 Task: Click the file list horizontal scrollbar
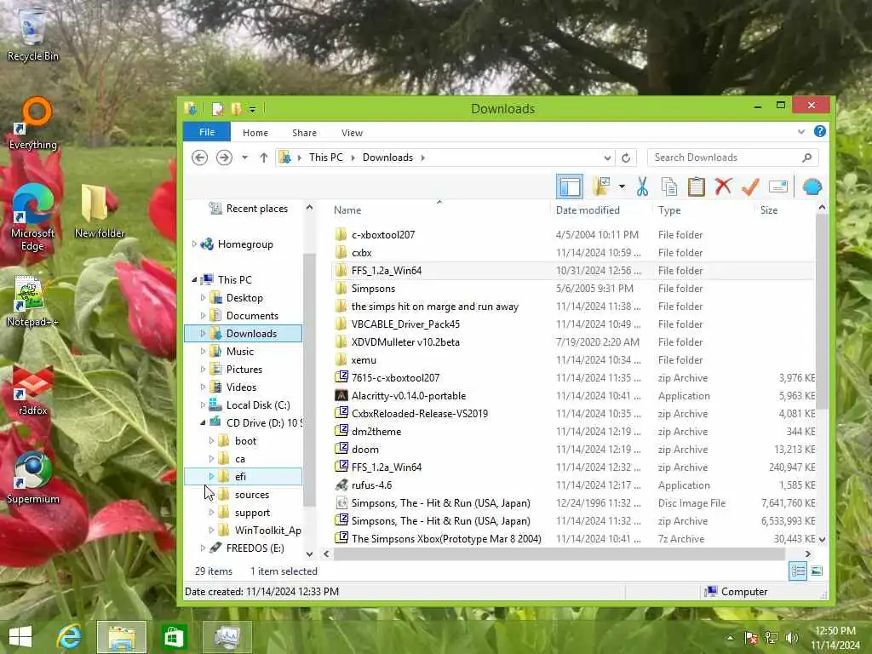coord(559,554)
